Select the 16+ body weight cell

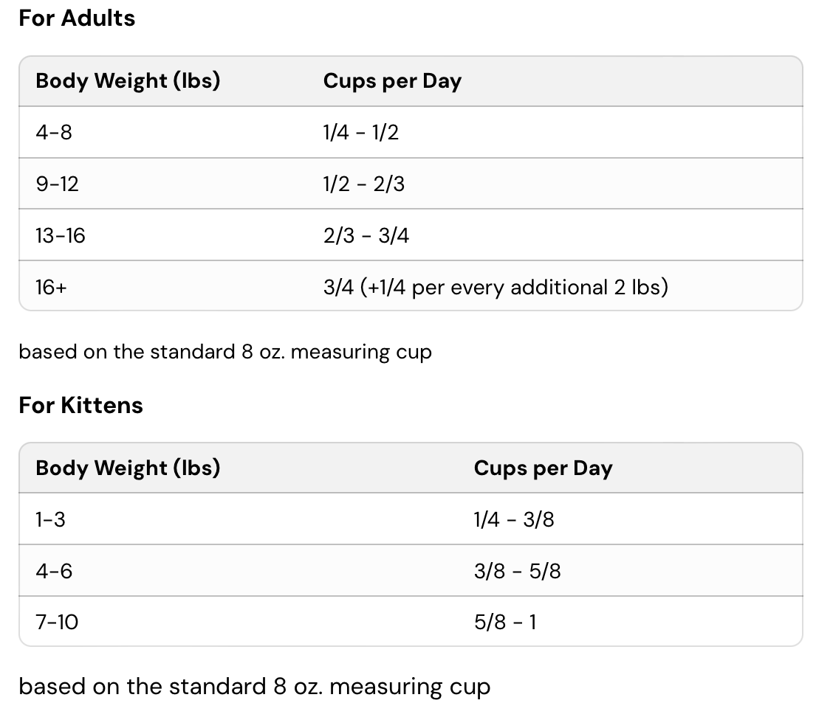coord(51,287)
